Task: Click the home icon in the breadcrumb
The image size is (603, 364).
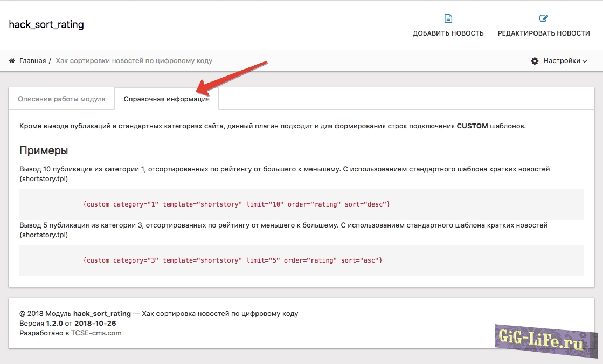Action: click(x=12, y=61)
